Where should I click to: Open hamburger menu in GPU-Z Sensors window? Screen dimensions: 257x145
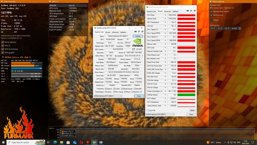click(x=195, y=11)
